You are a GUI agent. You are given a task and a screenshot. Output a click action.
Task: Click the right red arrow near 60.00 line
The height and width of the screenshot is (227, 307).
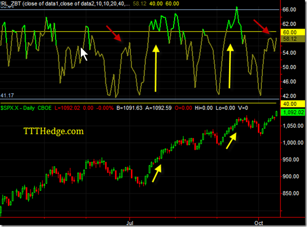[x=261, y=27]
